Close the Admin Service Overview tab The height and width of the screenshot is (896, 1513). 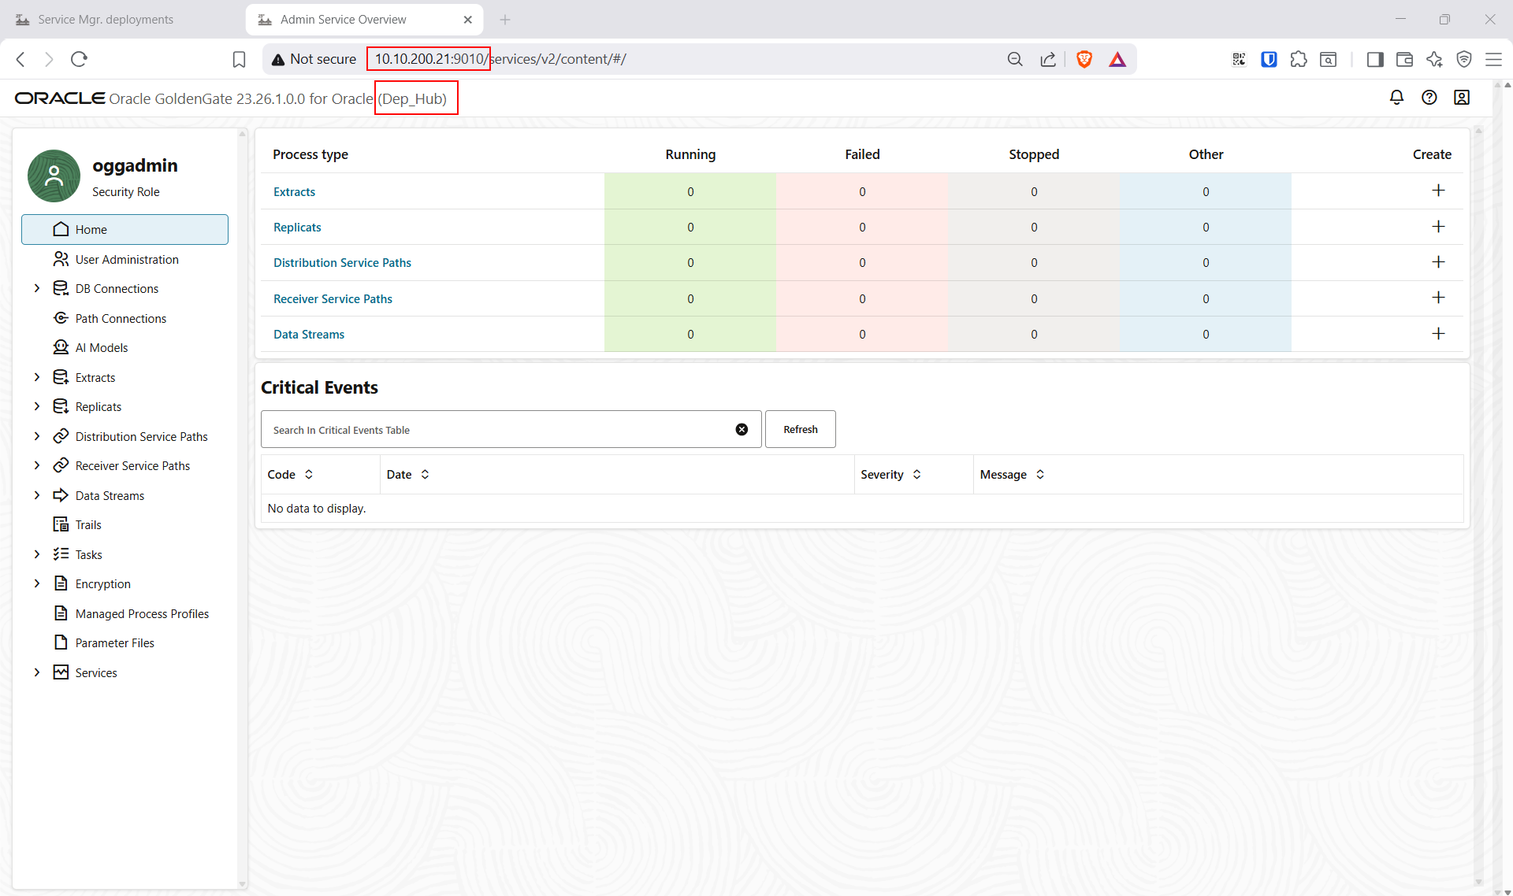point(468,20)
